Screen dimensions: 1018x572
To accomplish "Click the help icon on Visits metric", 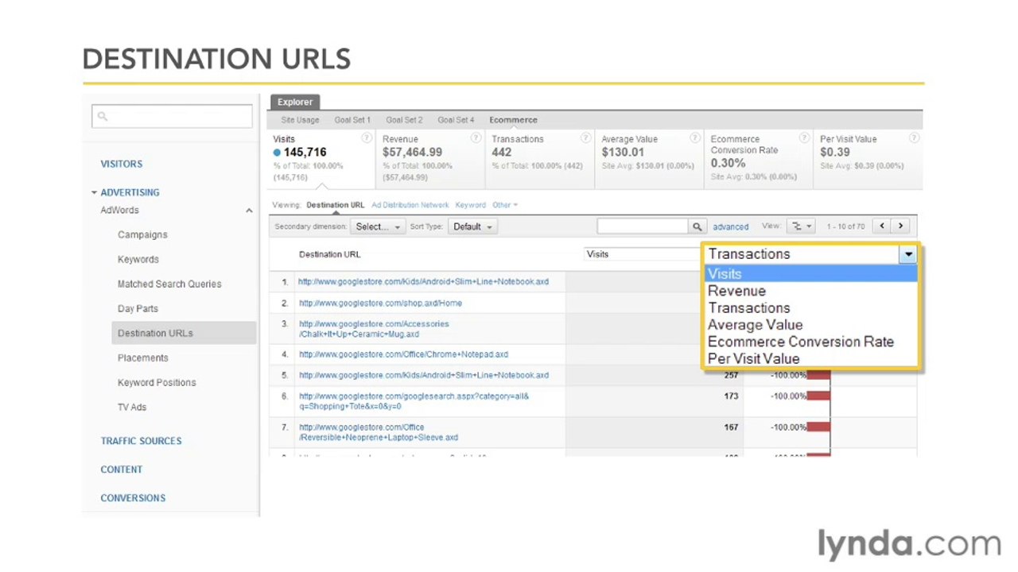I will (x=367, y=137).
